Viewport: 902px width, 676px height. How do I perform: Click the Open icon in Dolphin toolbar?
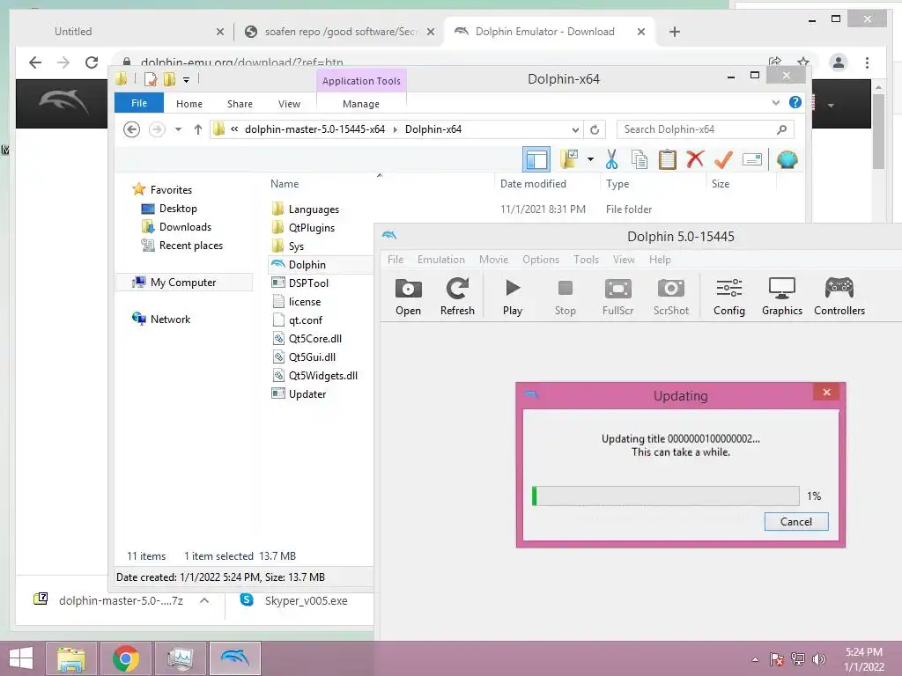(x=408, y=297)
